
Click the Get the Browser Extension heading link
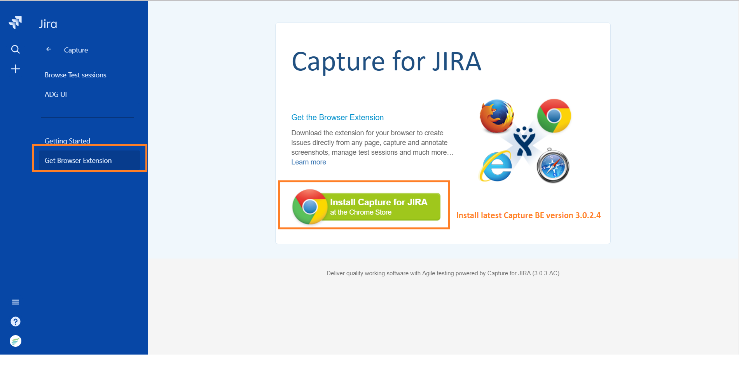tap(337, 117)
